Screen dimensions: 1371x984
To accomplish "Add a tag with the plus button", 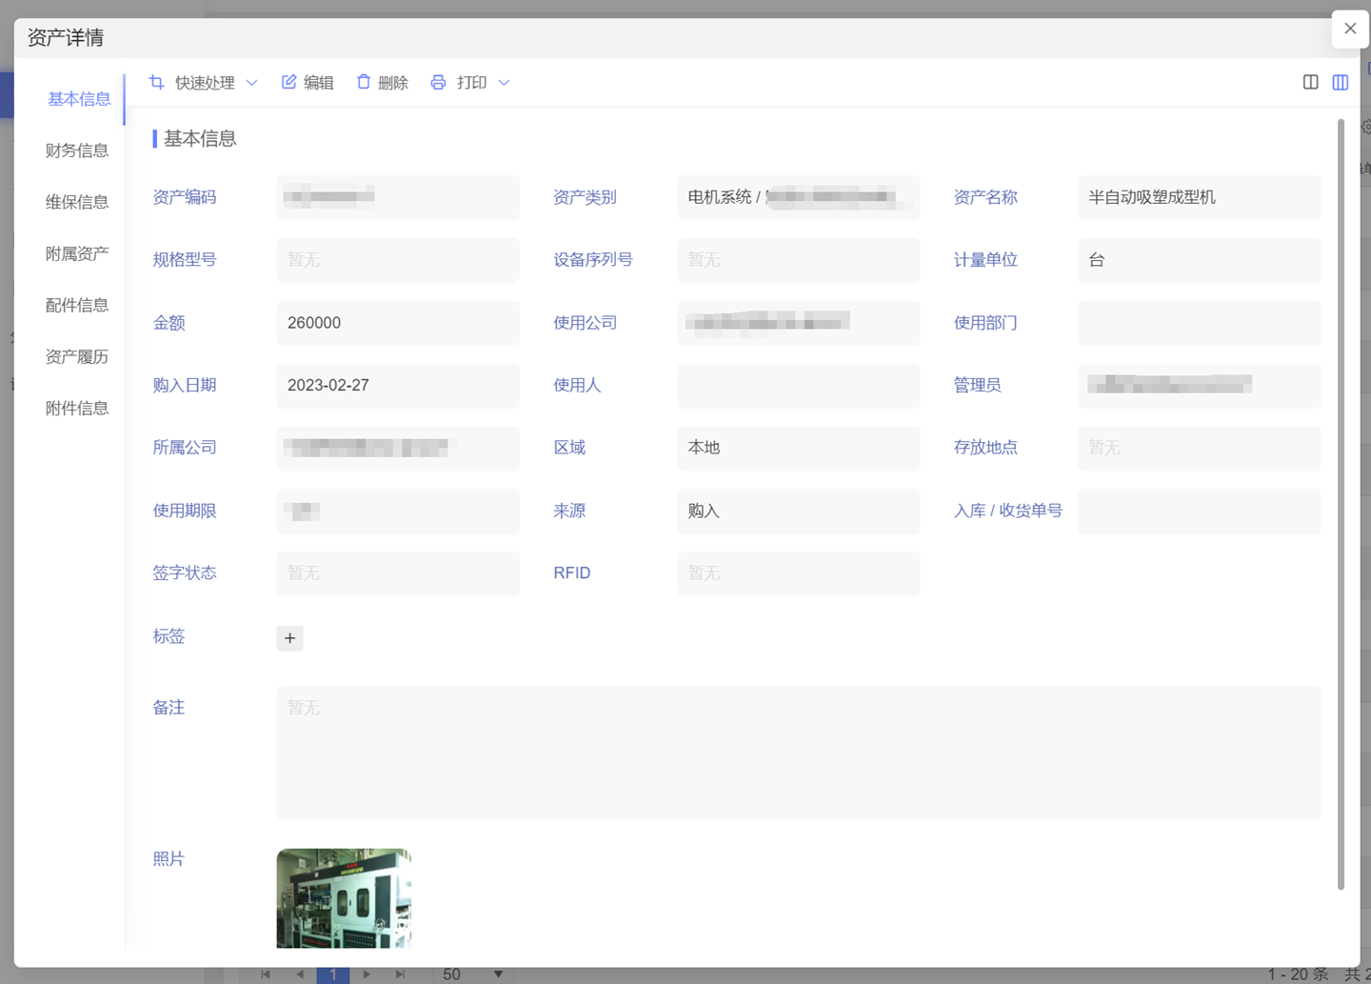I will pyautogui.click(x=289, y=638).
